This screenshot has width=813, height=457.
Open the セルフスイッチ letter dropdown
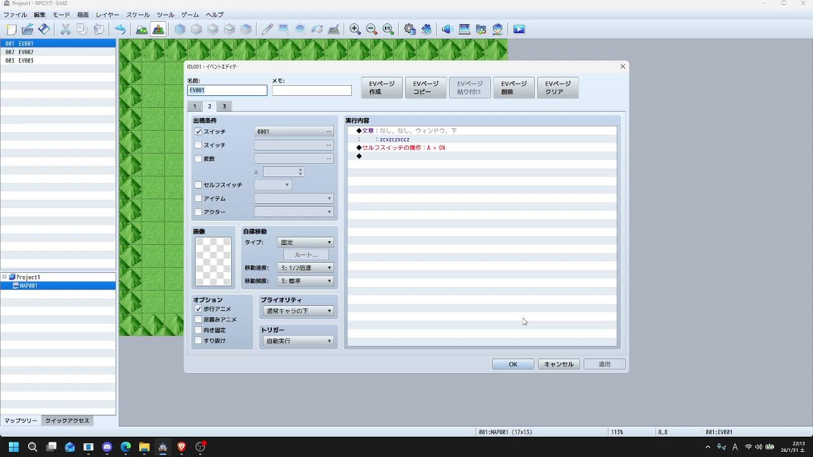[273, 185]
